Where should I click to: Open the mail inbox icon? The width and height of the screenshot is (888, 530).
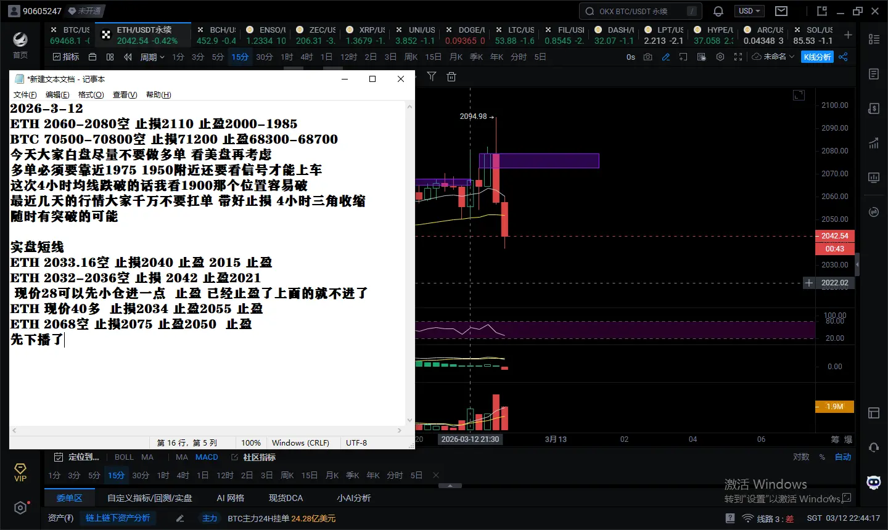coord(781,11)
